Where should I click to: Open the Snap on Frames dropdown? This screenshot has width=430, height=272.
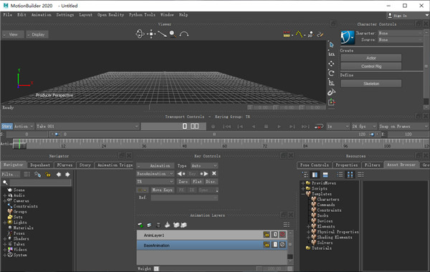403,126
